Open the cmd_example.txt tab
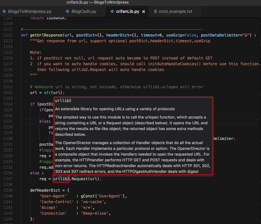The image size is (261, 224). (176, 11)
